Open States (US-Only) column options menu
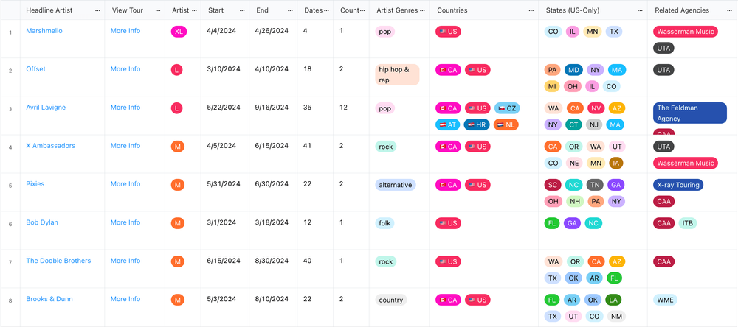Viewport: 738px width, 327px height. pos(640,10)
